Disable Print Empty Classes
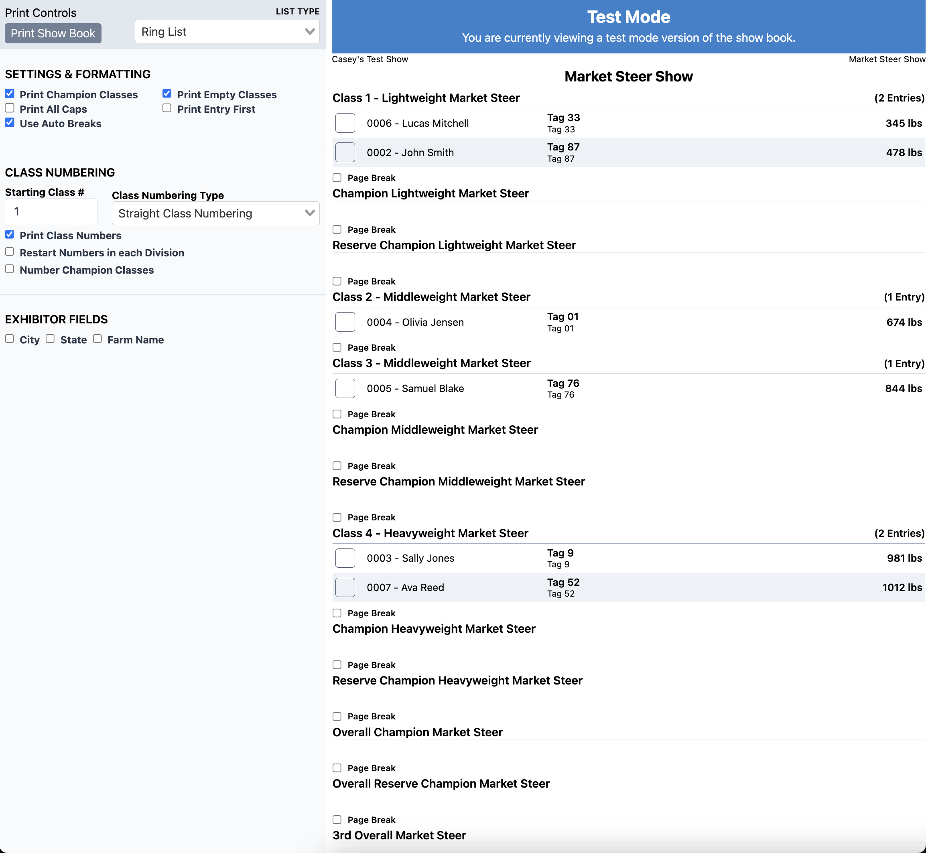The height and width of the screenshot is (853, 926). pyautogui.click(x=167, y=94)
